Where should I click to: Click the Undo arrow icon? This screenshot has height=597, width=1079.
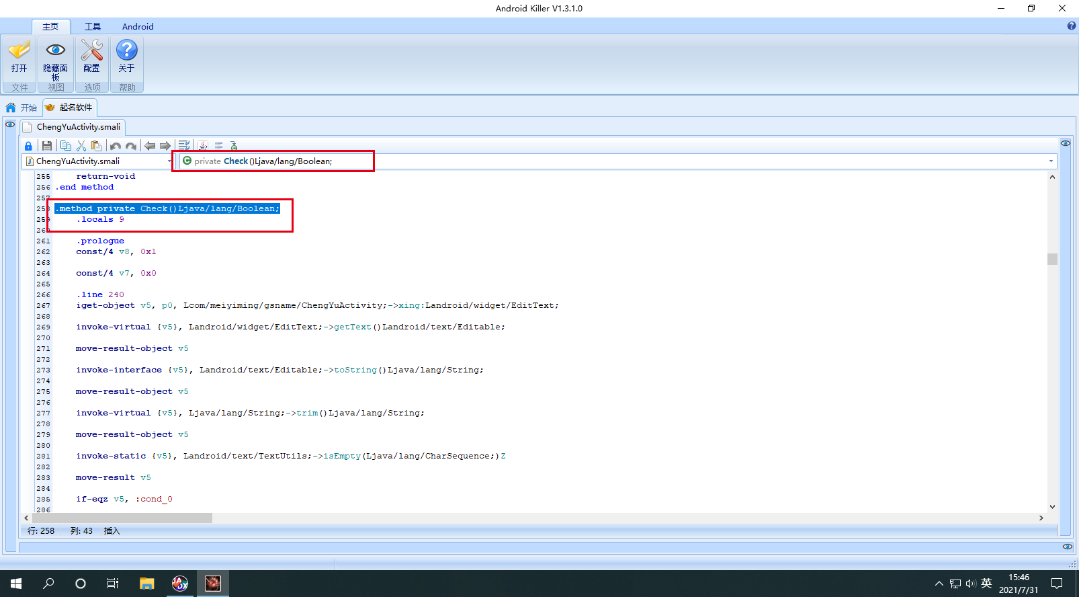point(116,146)
